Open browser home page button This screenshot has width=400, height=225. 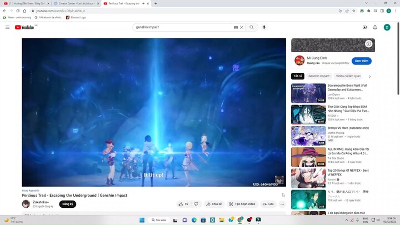coord(24,11)
